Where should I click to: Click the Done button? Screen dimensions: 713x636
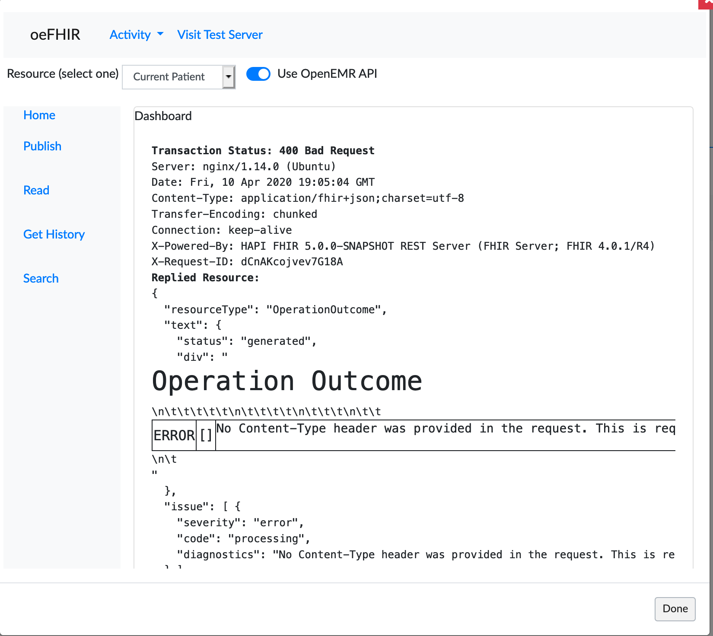675,609
